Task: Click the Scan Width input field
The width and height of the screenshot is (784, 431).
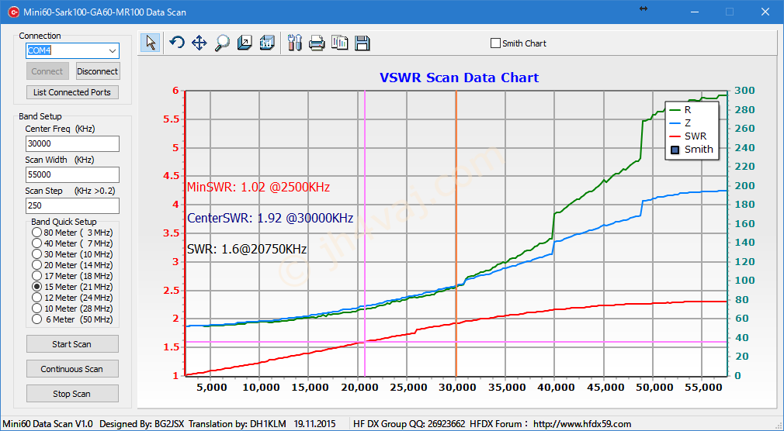Action: tap(72, 174)
